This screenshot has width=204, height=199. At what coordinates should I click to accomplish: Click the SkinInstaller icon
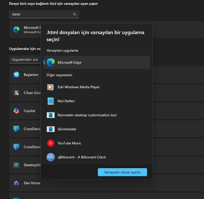point(51,129)
